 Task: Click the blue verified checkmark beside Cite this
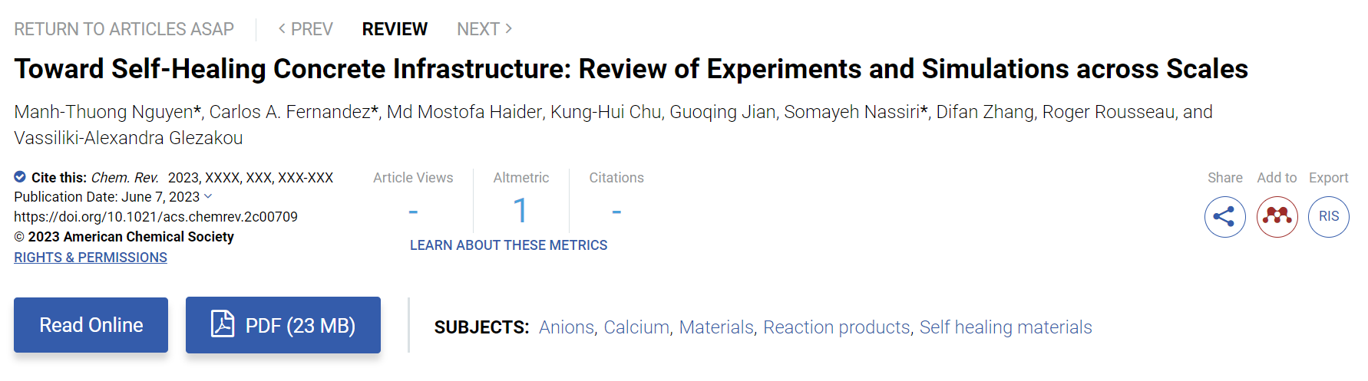(20, 177)
